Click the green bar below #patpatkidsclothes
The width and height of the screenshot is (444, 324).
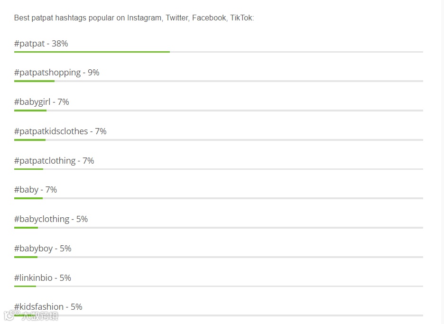point(30,140)
